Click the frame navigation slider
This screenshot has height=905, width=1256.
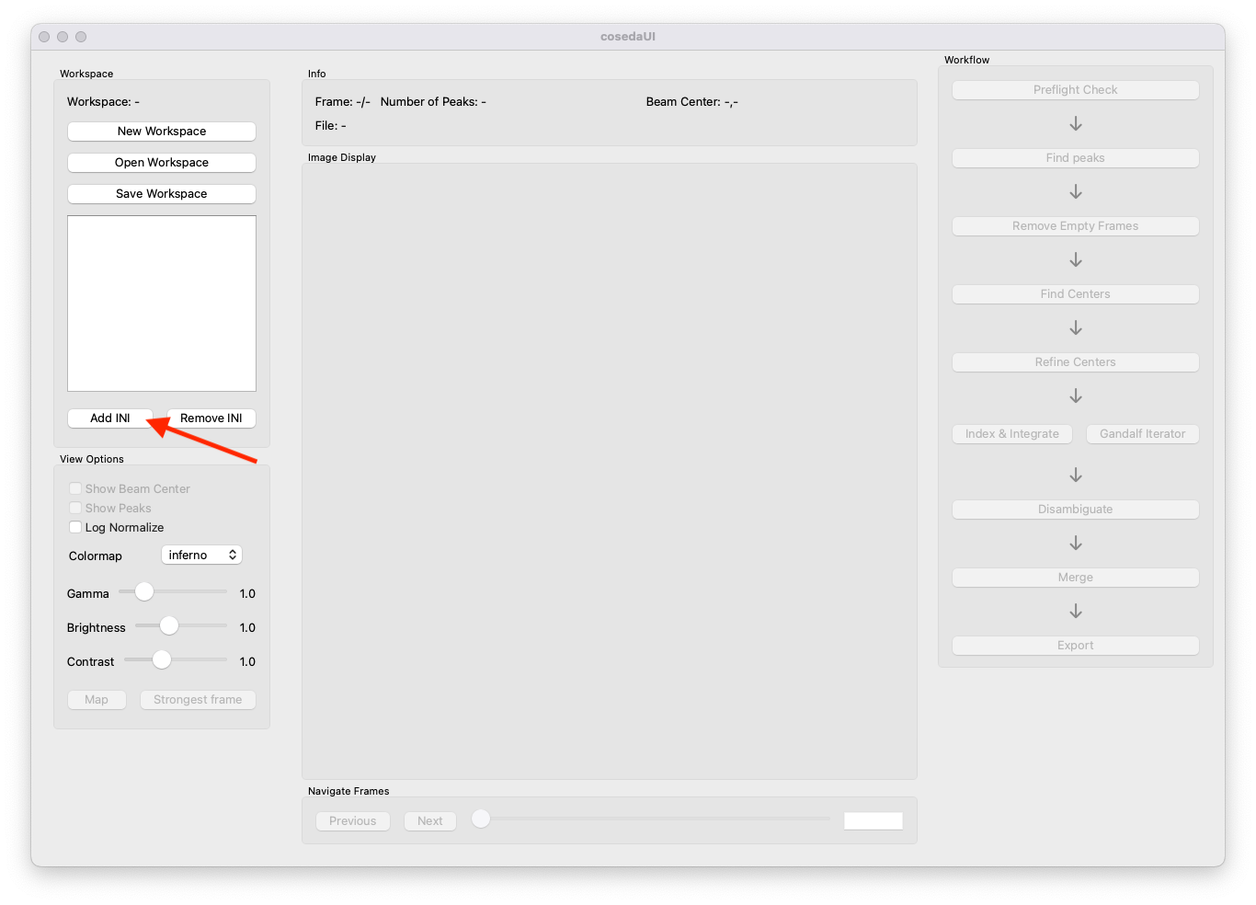651,819
